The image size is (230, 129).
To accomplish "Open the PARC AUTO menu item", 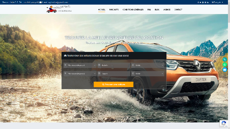I will click(114, 10).
